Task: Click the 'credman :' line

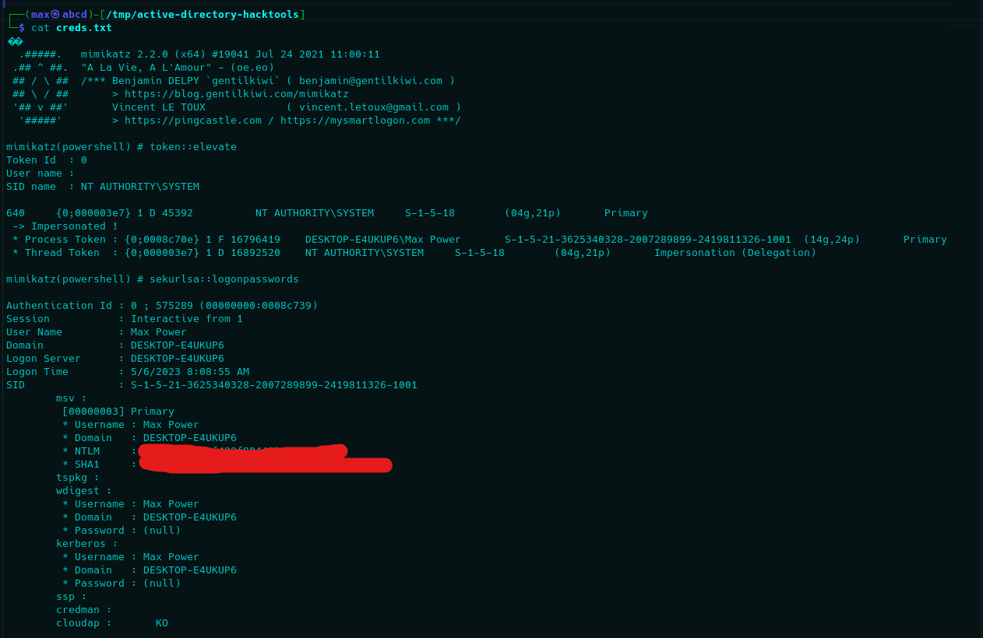Action: (84, 610)
